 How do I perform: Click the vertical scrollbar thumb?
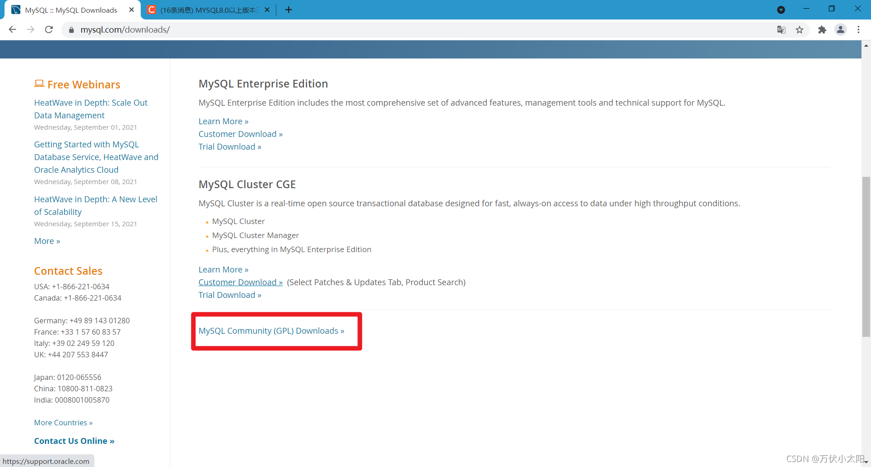(x=866, y=256)
